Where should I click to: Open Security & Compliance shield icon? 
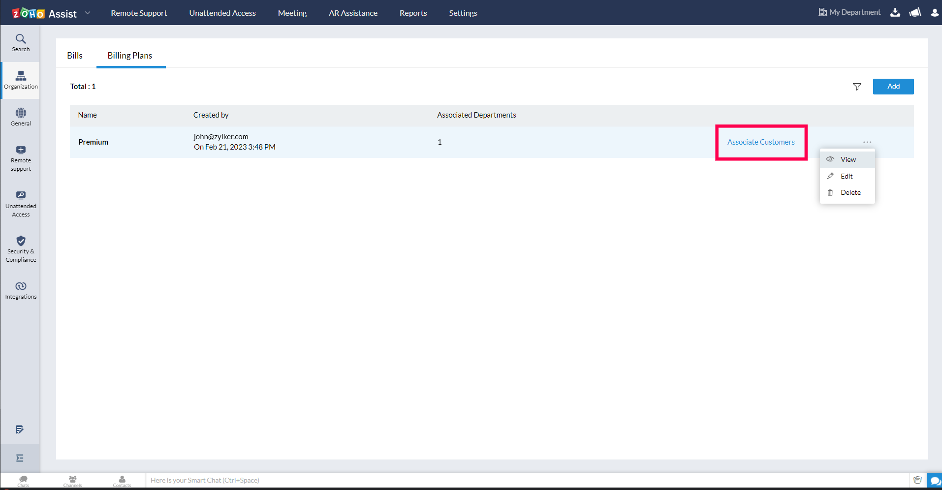click(21, 241)
